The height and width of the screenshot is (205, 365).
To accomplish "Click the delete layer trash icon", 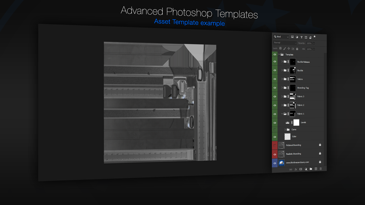I will point(320,169).
